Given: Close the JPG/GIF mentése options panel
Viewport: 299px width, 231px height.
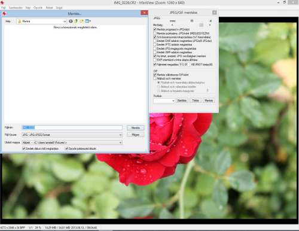Looking at the screenshot, I should (x=214, y=13).
